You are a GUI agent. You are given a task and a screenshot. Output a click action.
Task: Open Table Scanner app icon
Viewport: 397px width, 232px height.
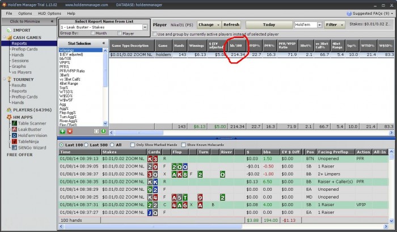(x=14, y=123)
